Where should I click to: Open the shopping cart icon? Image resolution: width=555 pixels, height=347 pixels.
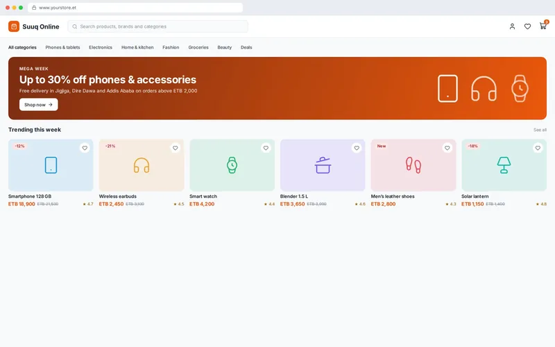click(x=543, y=26)
